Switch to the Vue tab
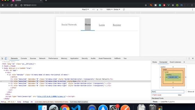 125,58
